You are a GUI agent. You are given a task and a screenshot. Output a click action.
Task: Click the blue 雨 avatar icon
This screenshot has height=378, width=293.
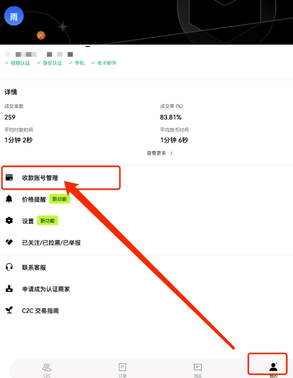coord(14,16)
